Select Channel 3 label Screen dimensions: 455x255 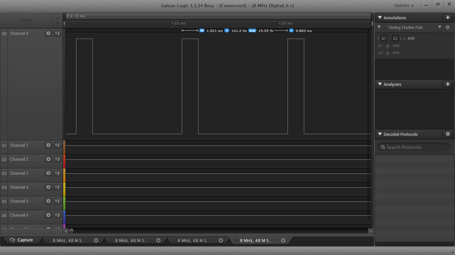pos(19,173)
